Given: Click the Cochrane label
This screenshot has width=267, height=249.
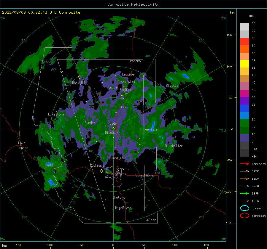Looking at the screenshot, I should pos(97,166).
